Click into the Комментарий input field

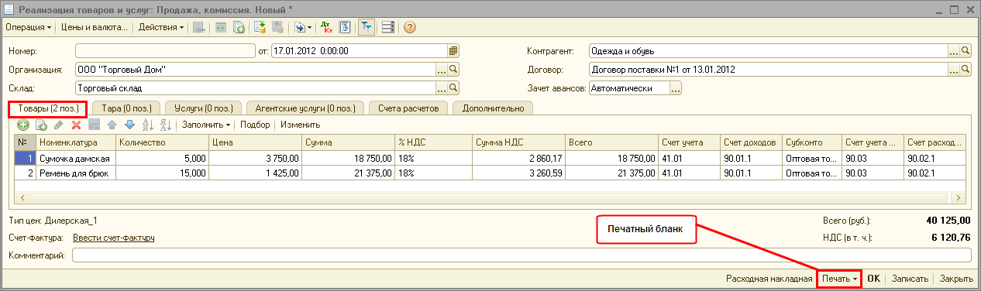(523, 255)
